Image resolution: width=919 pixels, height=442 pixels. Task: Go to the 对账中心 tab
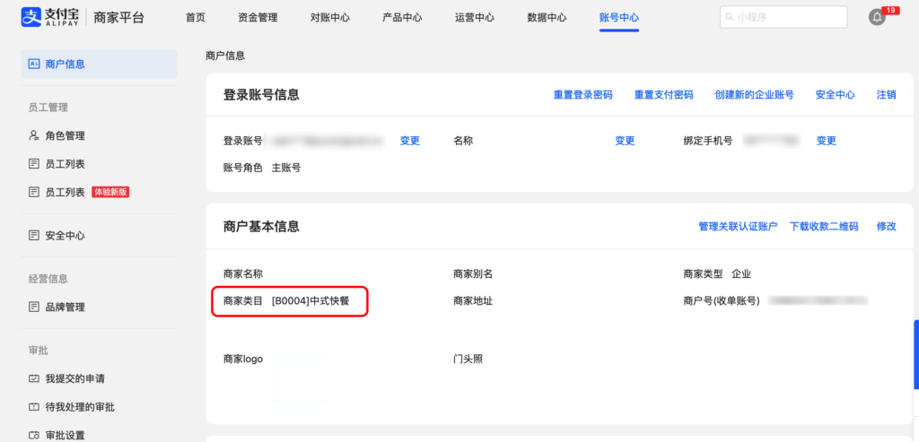(329, 17)
